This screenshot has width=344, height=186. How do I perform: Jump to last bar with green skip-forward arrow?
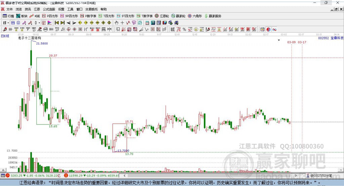click(62, 22)
